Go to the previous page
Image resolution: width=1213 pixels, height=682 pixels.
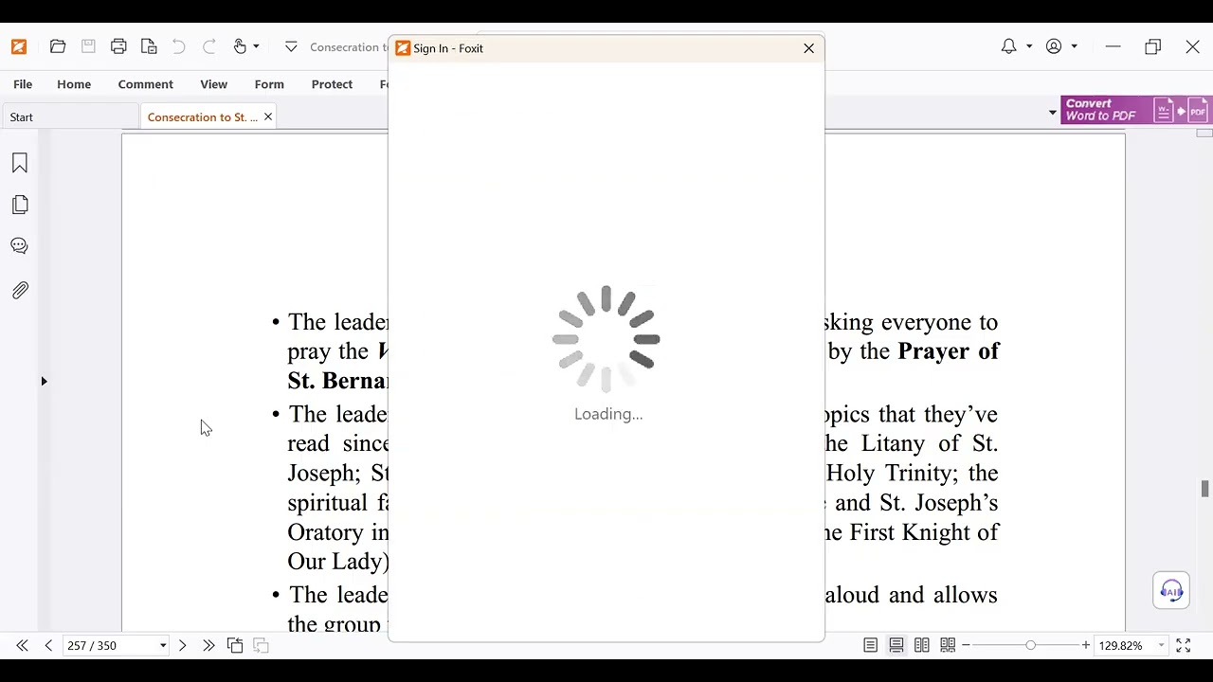coord(48,645)
